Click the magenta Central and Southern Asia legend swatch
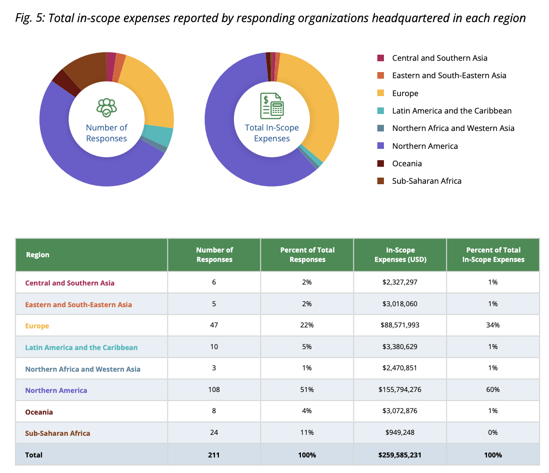 (x=380, y=57)
